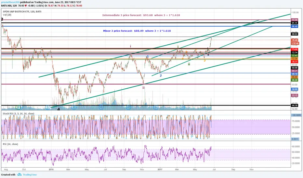The width and height of the screenshot is (303, 178).
Task: Select the blue wave 1 label
Action: [148, 57]
